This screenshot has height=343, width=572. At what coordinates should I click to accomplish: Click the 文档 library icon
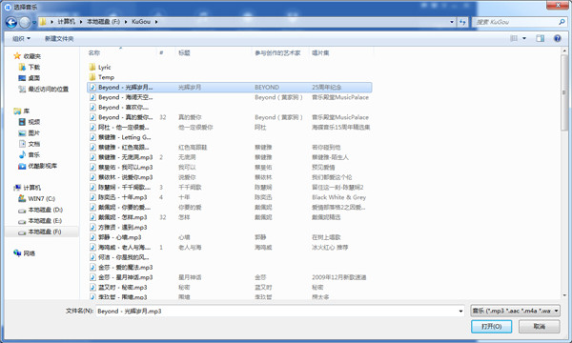[22, 144]
